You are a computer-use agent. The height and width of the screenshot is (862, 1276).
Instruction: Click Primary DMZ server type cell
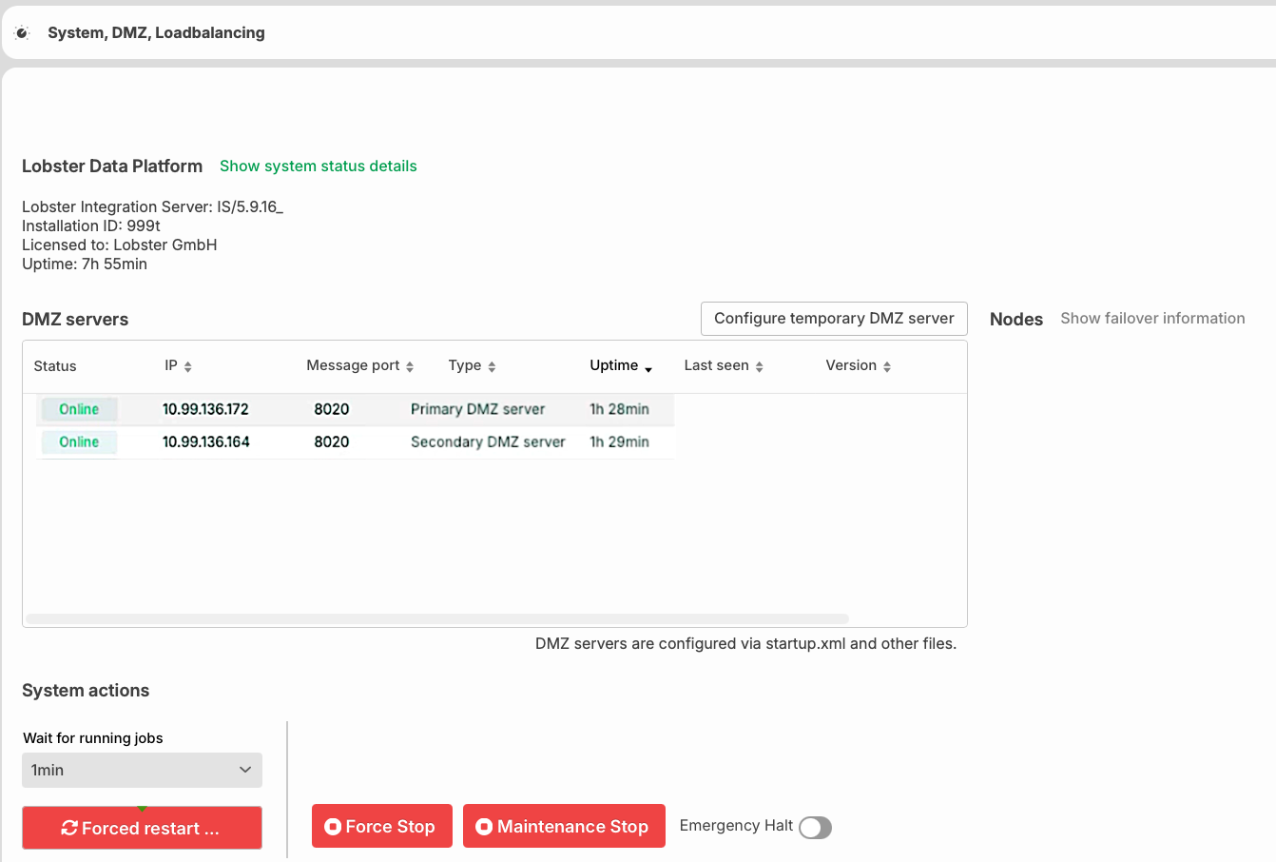coord(478,409)
